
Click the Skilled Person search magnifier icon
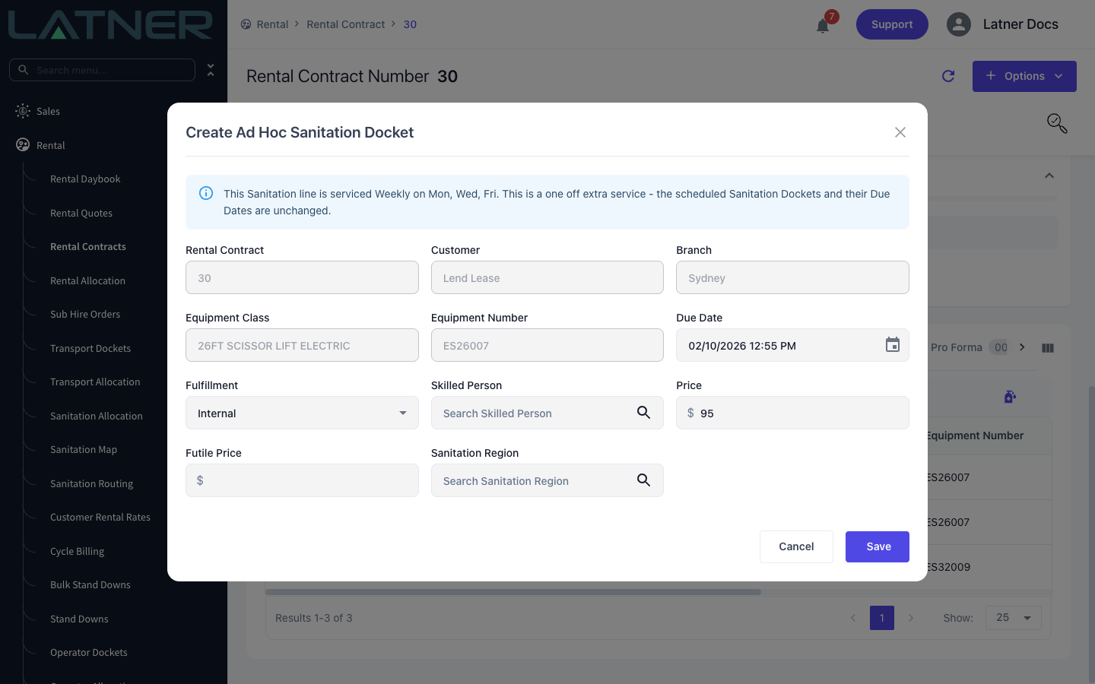point(643,413)
